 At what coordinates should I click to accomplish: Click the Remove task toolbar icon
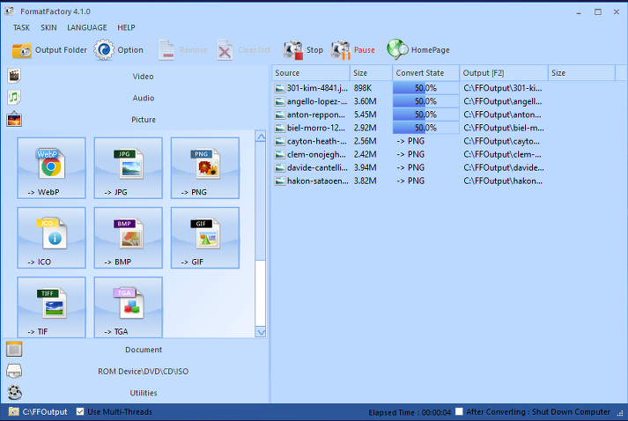166,50
